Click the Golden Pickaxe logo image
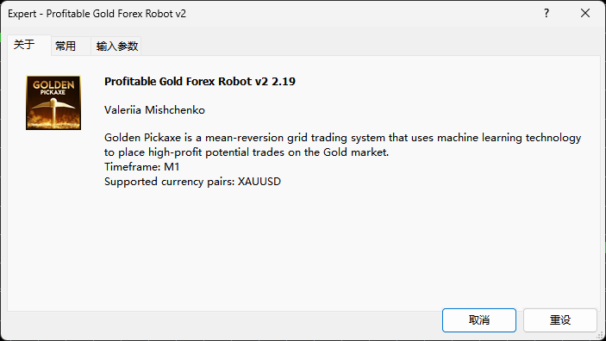606x341 pixels. pos(53,102)
